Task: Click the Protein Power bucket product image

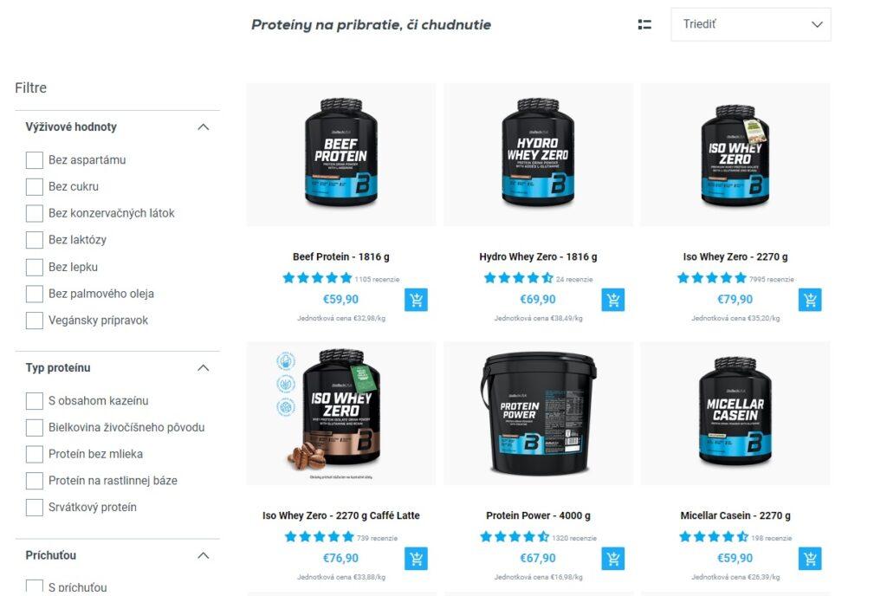Action: pos(538,413)
